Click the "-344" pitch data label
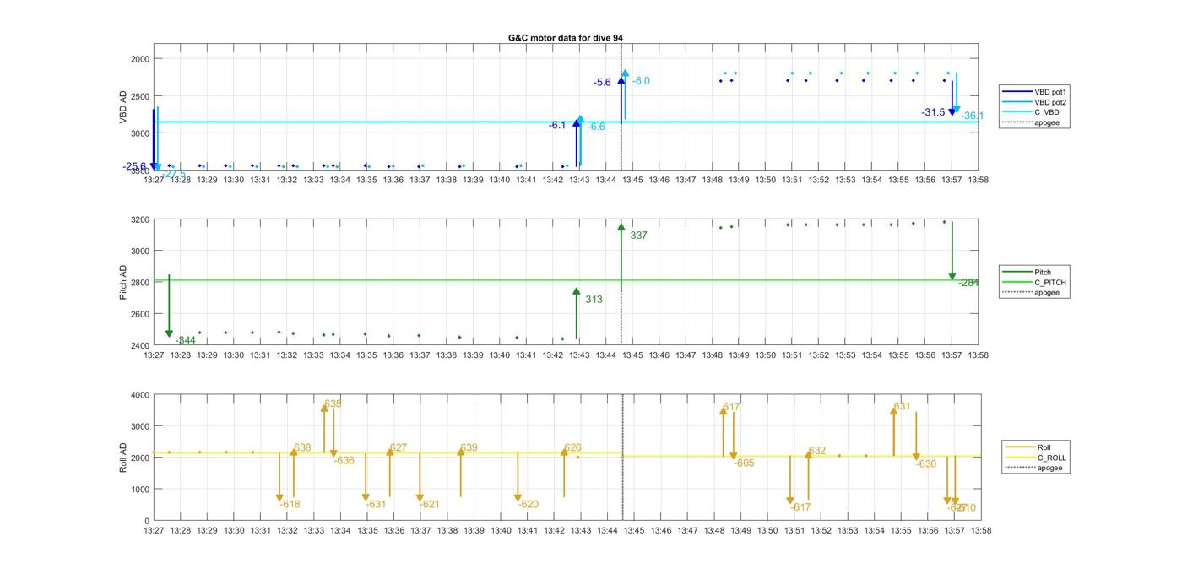 click(x=186, y=340)
